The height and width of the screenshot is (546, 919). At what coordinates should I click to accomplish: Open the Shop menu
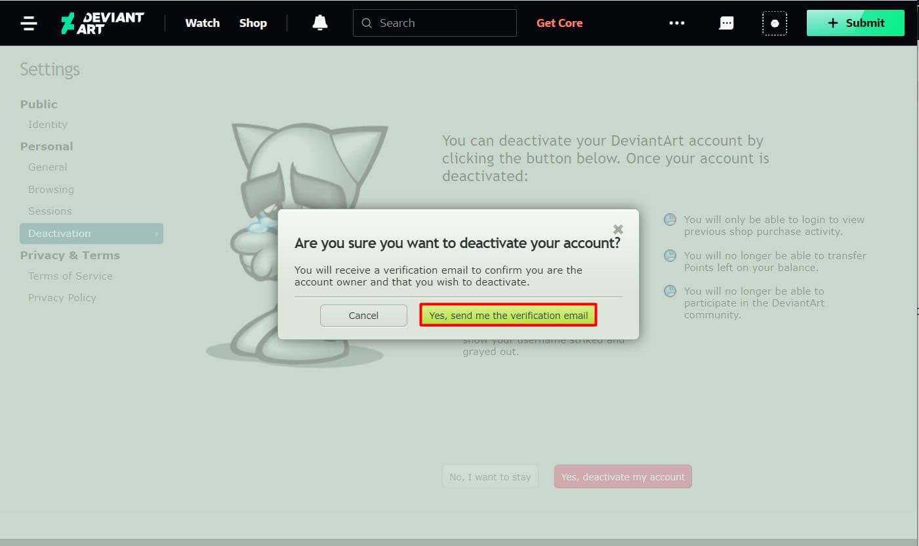coord(253,22)
